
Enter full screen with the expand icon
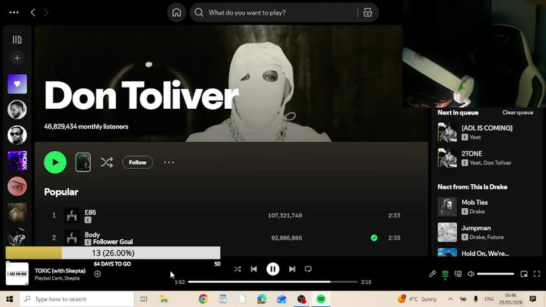pos(537,274)
